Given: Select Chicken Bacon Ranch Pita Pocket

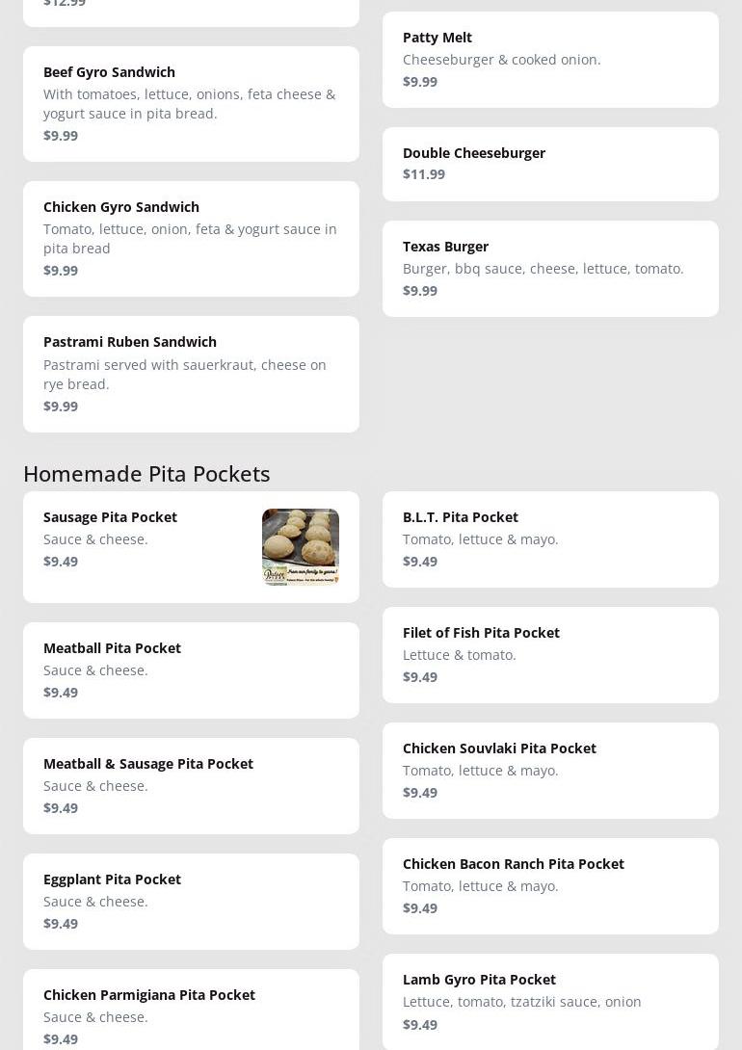Looking at the screenshot, I should [549, 885].
